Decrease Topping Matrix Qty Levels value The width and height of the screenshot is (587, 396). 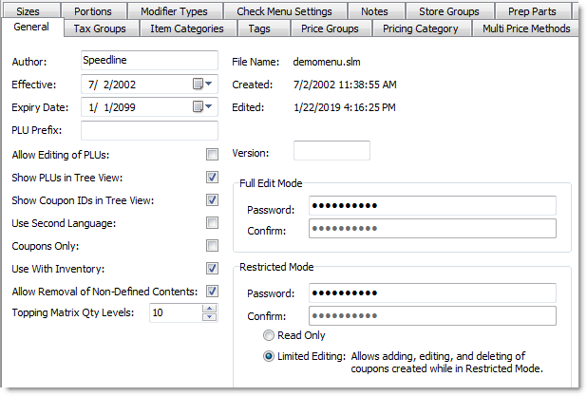click(x=211, y=317)
